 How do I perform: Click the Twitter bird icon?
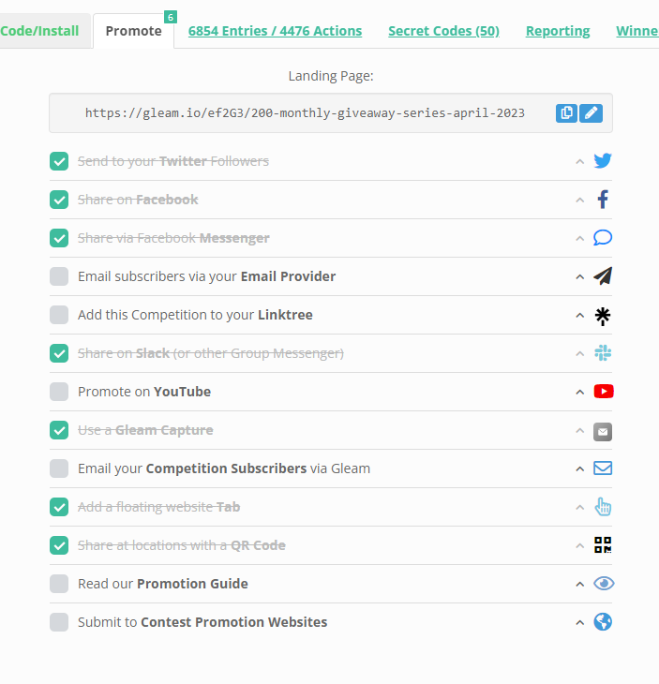click(603, 161)
